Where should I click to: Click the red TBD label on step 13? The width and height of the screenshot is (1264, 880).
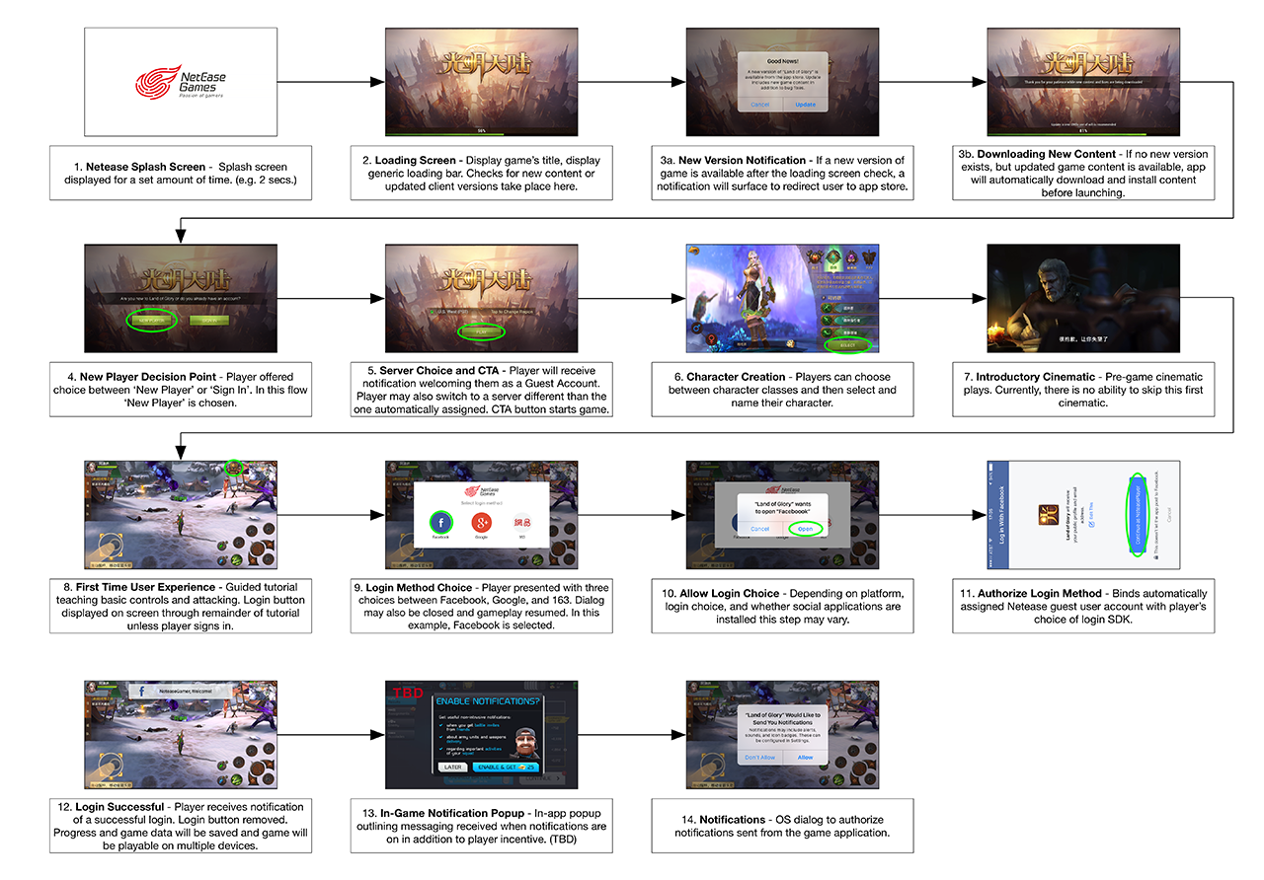click(408, 693)
